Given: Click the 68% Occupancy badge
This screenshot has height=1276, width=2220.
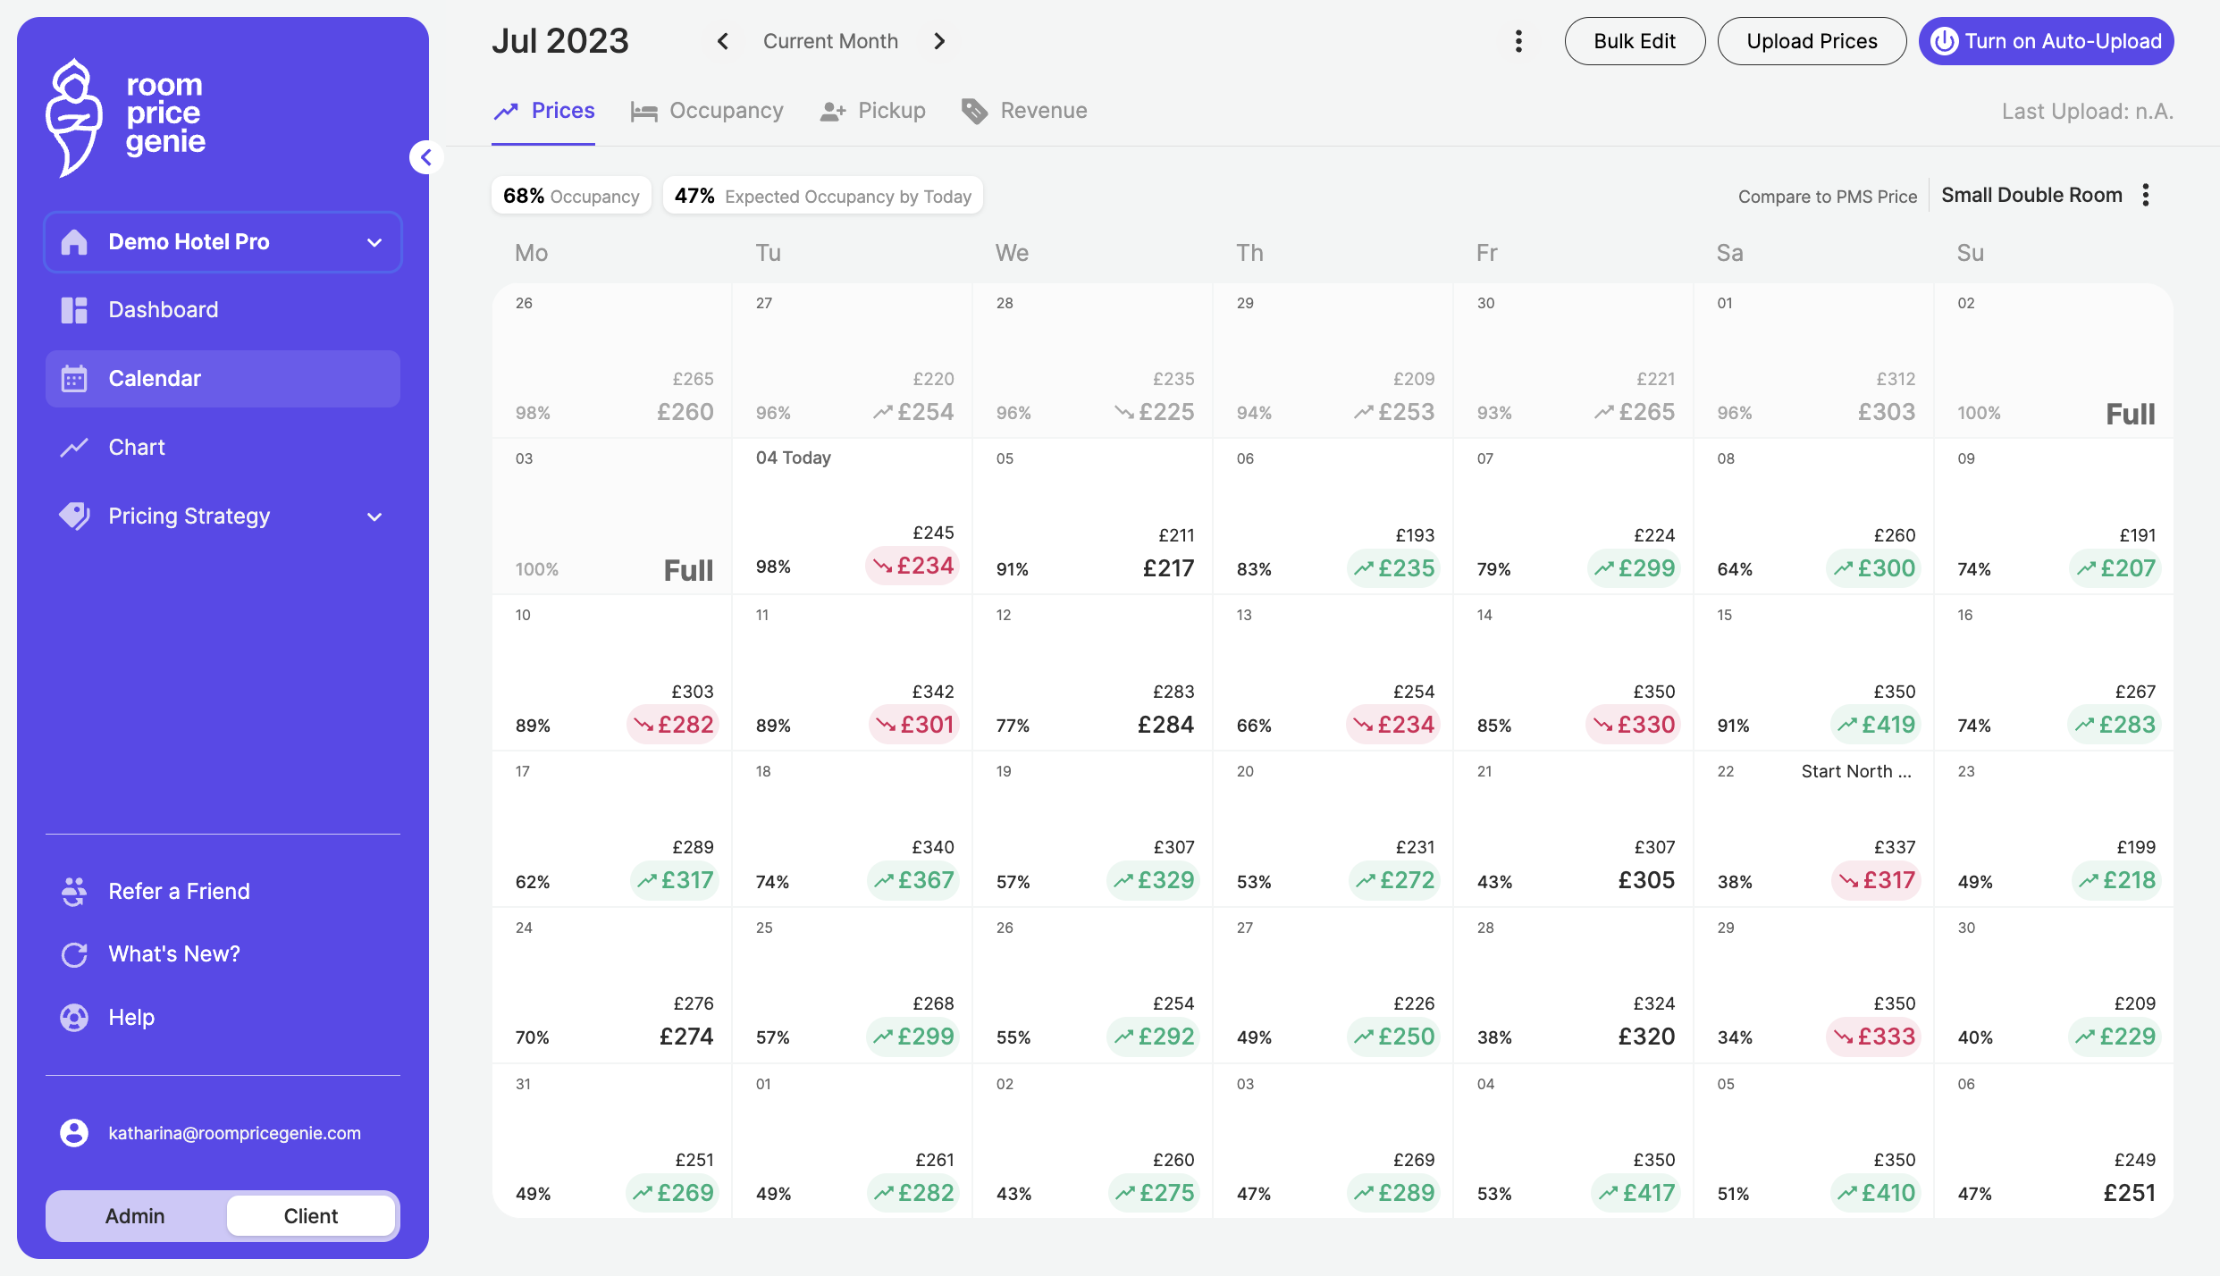Looking at the screenshot, I should coord(571,196).
